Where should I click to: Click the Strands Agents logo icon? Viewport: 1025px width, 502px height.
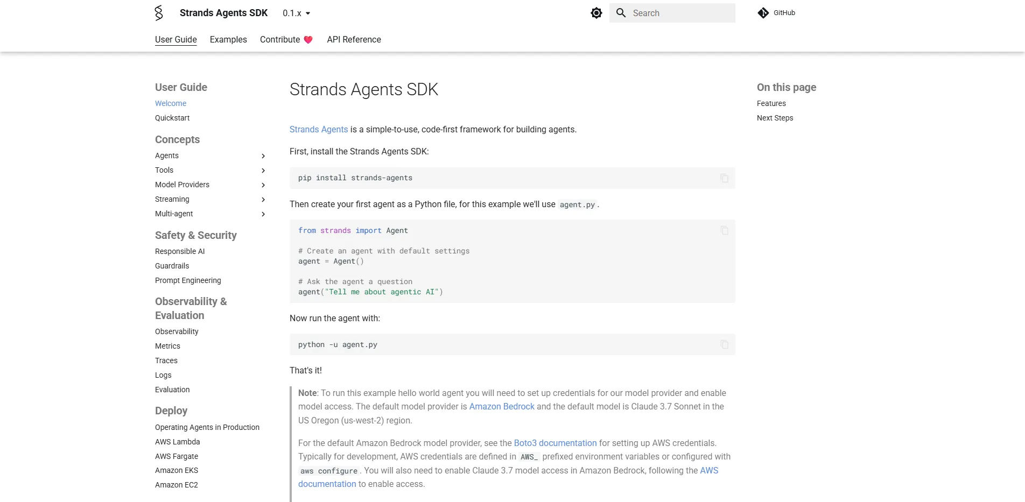click(159, 13)
